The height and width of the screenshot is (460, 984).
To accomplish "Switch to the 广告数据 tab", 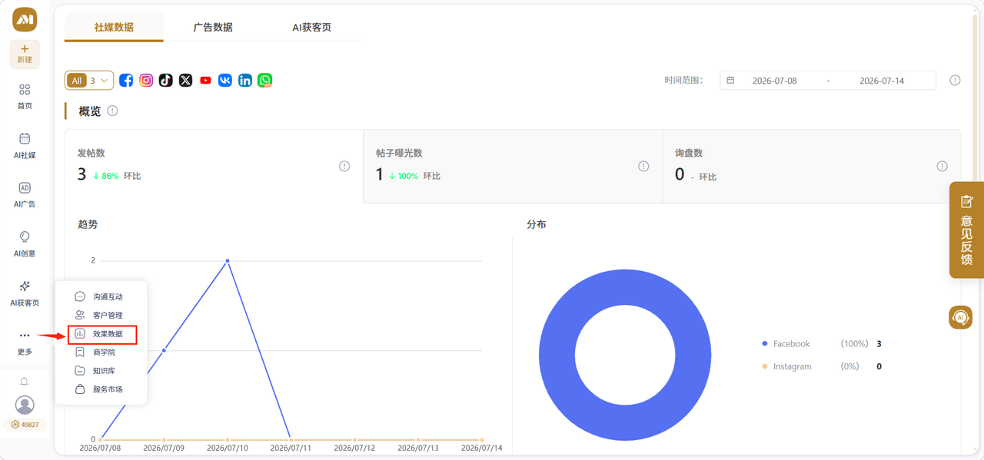I will 213,27.
